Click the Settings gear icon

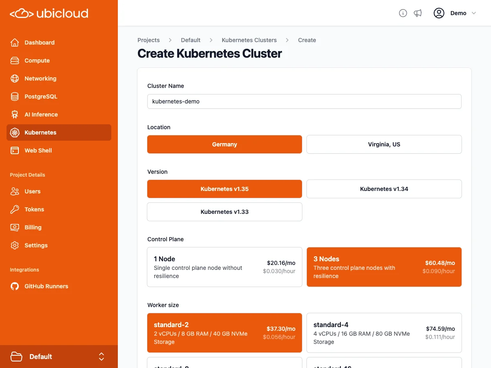coord(15,245)
